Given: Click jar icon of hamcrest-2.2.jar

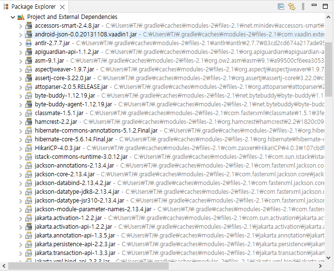Looking at the screenshot, I should [29, 122].
